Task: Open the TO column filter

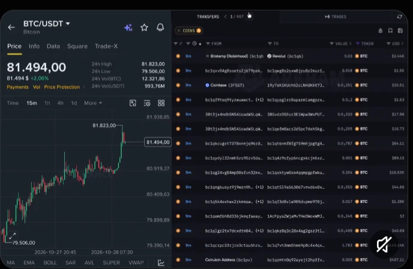Action: pos(270,43)
